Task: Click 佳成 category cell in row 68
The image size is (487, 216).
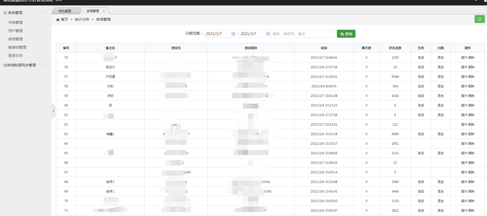Action: (x=421, y=182)
